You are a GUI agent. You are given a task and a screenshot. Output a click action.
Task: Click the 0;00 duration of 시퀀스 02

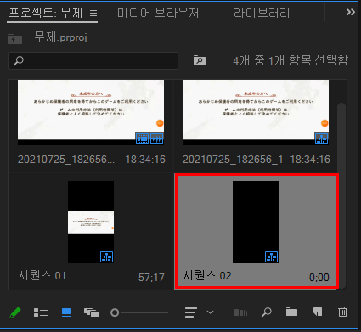(319, 277)
